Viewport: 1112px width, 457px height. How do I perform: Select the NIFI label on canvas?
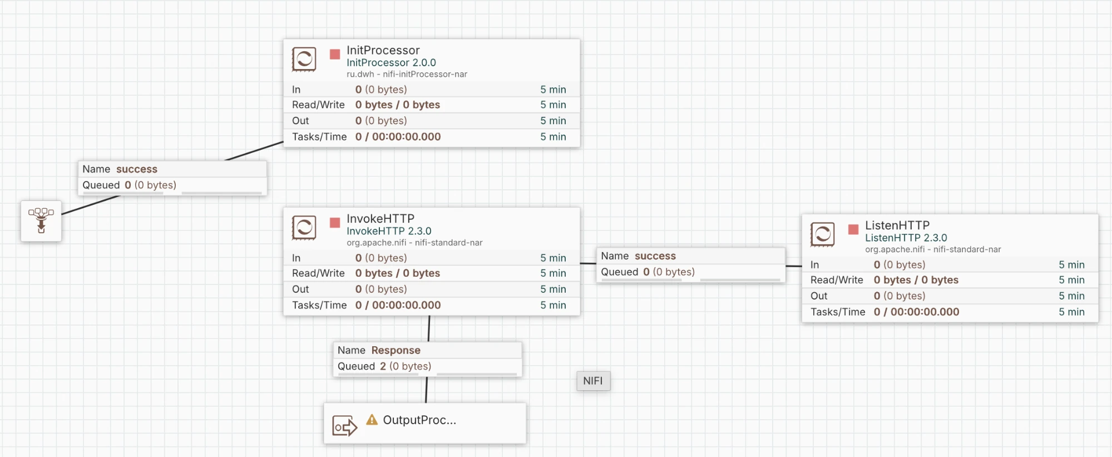(x=593, y=381)
